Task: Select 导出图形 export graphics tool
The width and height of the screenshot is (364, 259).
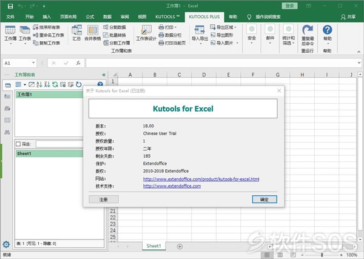Action: [221, 35]
